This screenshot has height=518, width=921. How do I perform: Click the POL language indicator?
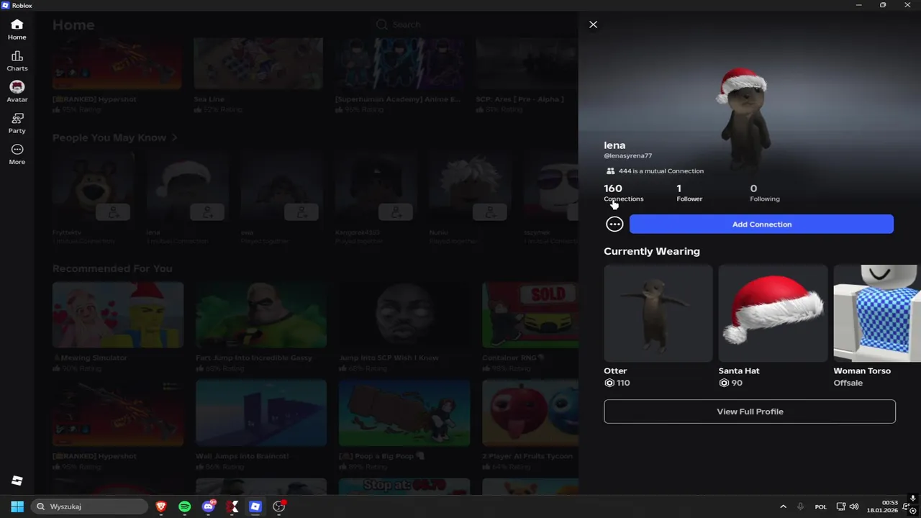coord(821,506)
